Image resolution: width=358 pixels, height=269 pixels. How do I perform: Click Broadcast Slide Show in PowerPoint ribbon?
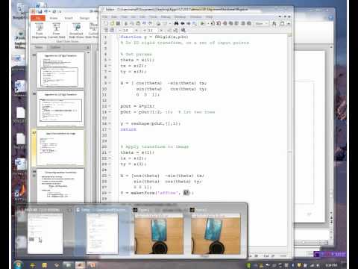tap(76, 31)
